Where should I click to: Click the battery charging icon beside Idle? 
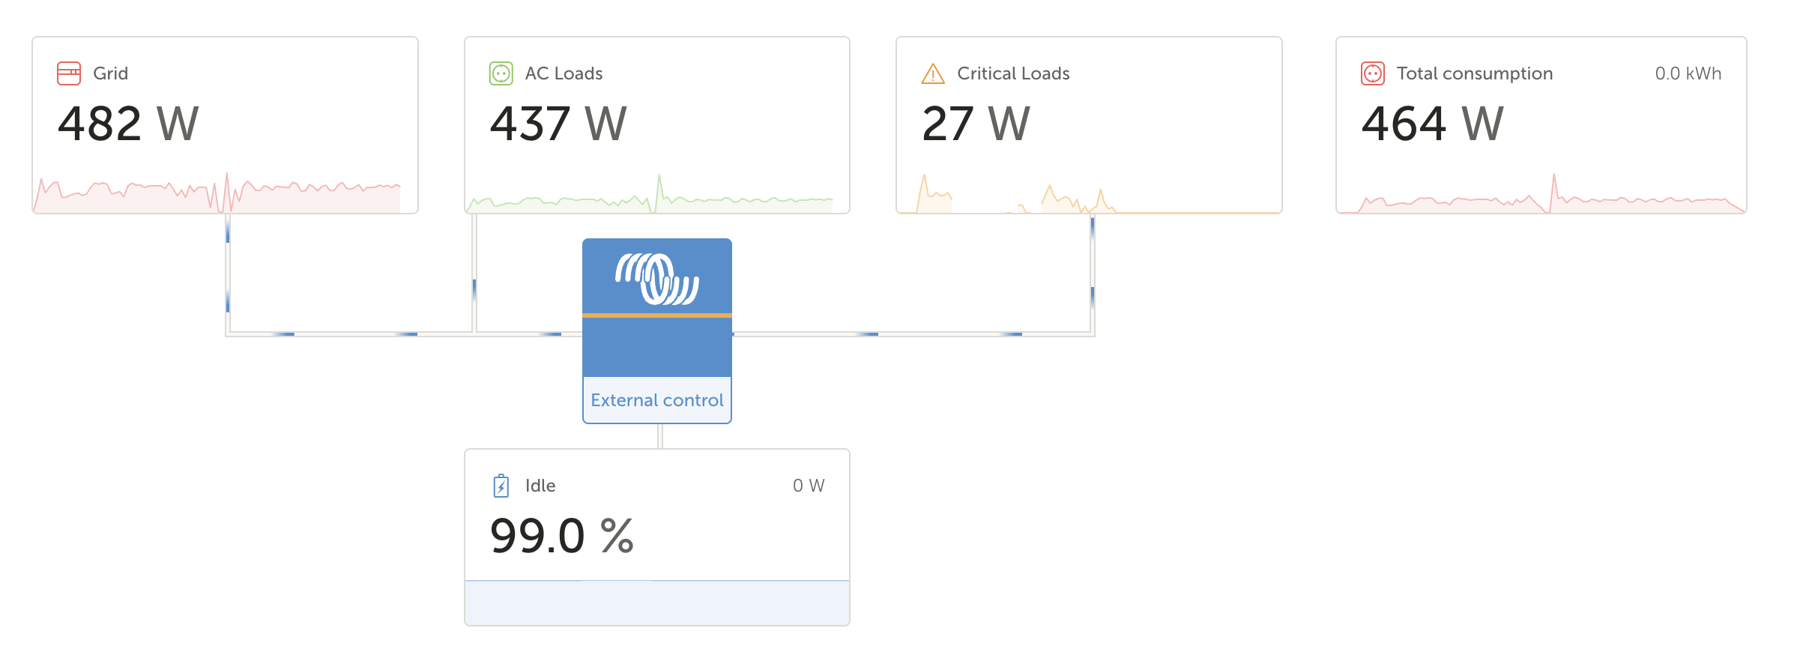point(501,486)
